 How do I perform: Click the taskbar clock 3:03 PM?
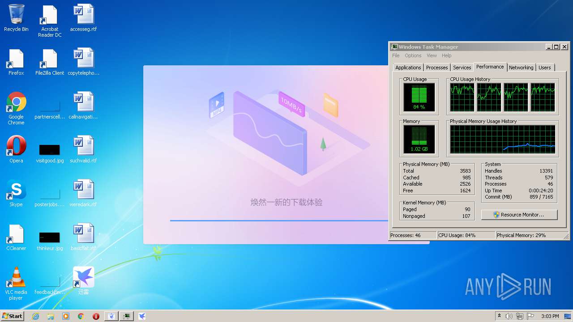[x=550, y=316]
